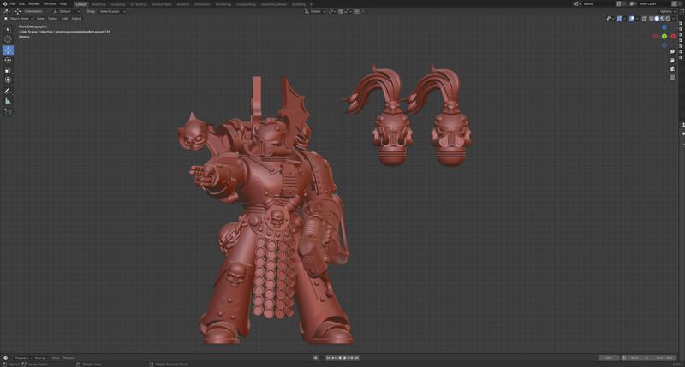Image resolution: width=685 pixels, height=367 pixels.
Task: Select the Transform tool
Action: pyautogui.click(x=8, y=80)
